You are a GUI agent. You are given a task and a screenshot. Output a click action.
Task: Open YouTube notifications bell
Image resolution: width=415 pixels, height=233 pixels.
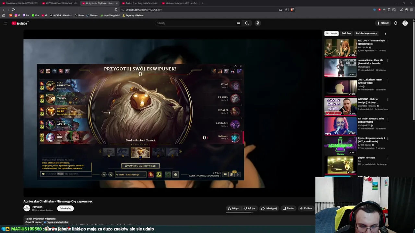coord(396,23)
